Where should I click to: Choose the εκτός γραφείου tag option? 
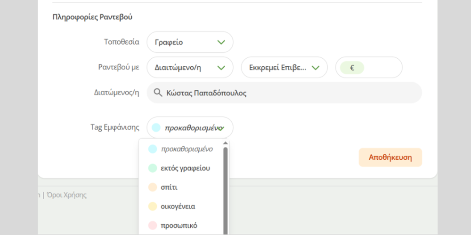tap(185, 168)
